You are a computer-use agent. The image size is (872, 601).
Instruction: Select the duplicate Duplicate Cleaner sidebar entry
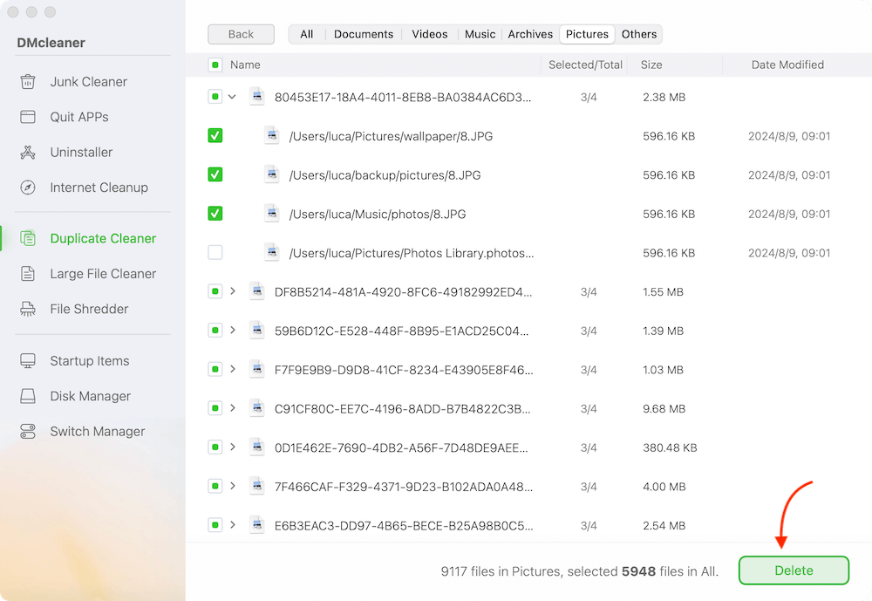(102, 238)
